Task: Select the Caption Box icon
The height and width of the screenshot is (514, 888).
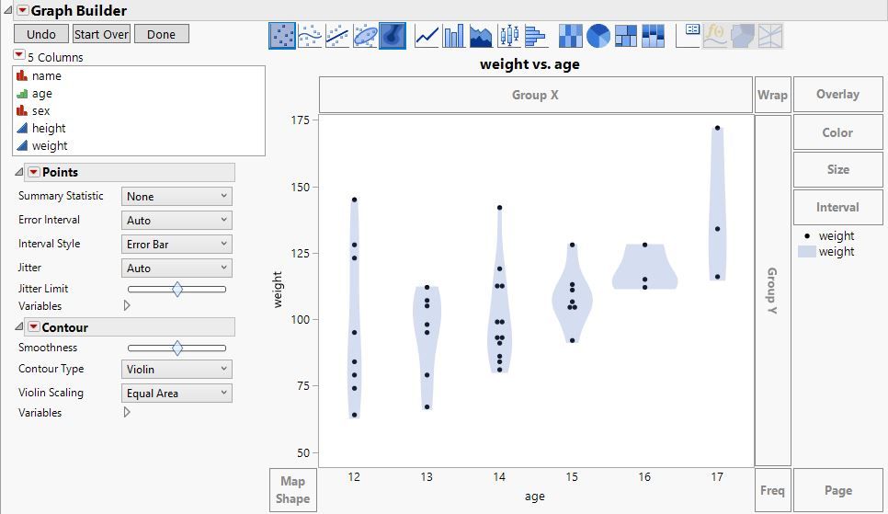Action: [689, 36]
